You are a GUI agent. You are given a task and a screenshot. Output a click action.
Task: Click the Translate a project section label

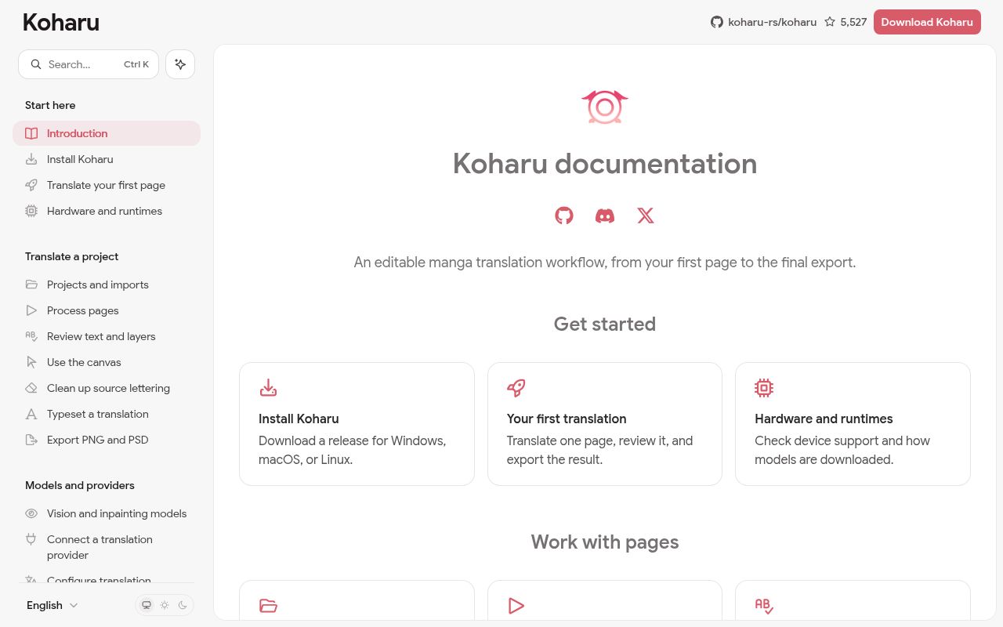pyautogui.click(x=71, y=256)
